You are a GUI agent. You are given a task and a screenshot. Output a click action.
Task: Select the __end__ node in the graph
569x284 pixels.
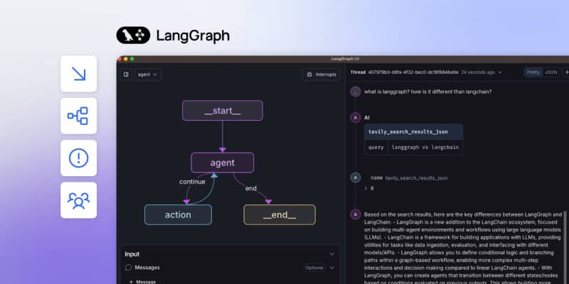[280, 215]
